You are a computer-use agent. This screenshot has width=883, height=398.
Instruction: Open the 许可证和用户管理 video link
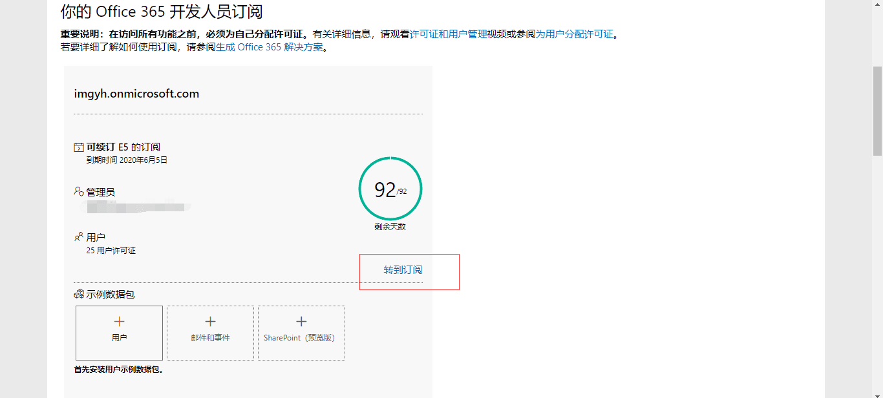click(449, 34)
